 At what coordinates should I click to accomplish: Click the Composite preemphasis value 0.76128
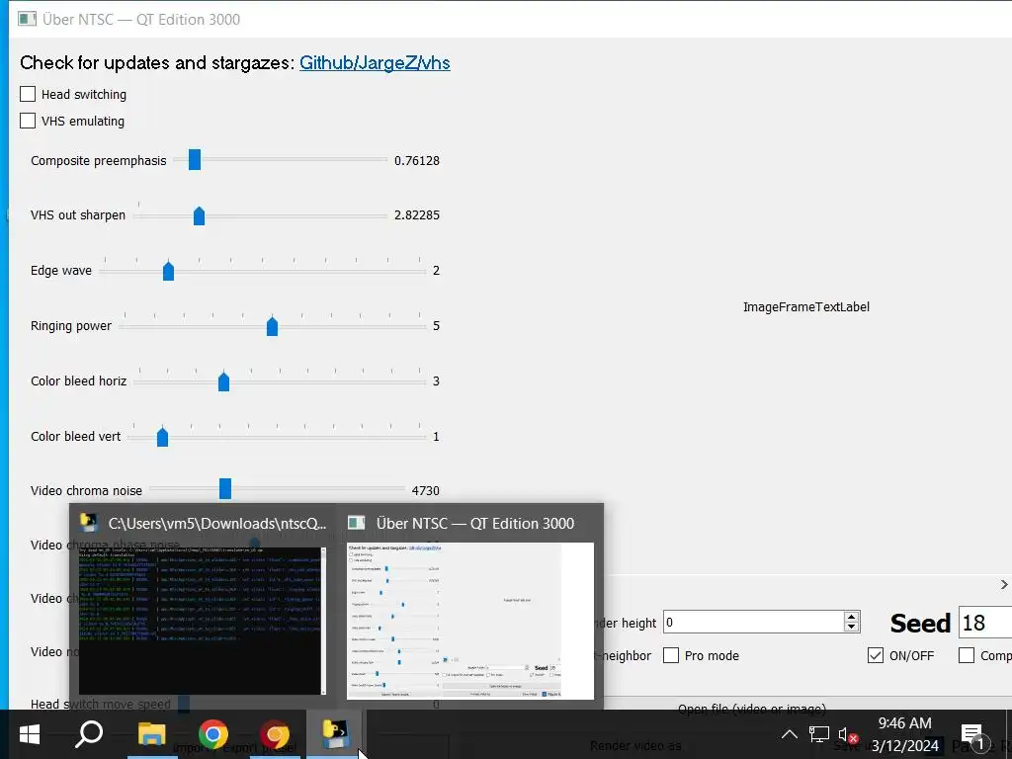point(417,161)
